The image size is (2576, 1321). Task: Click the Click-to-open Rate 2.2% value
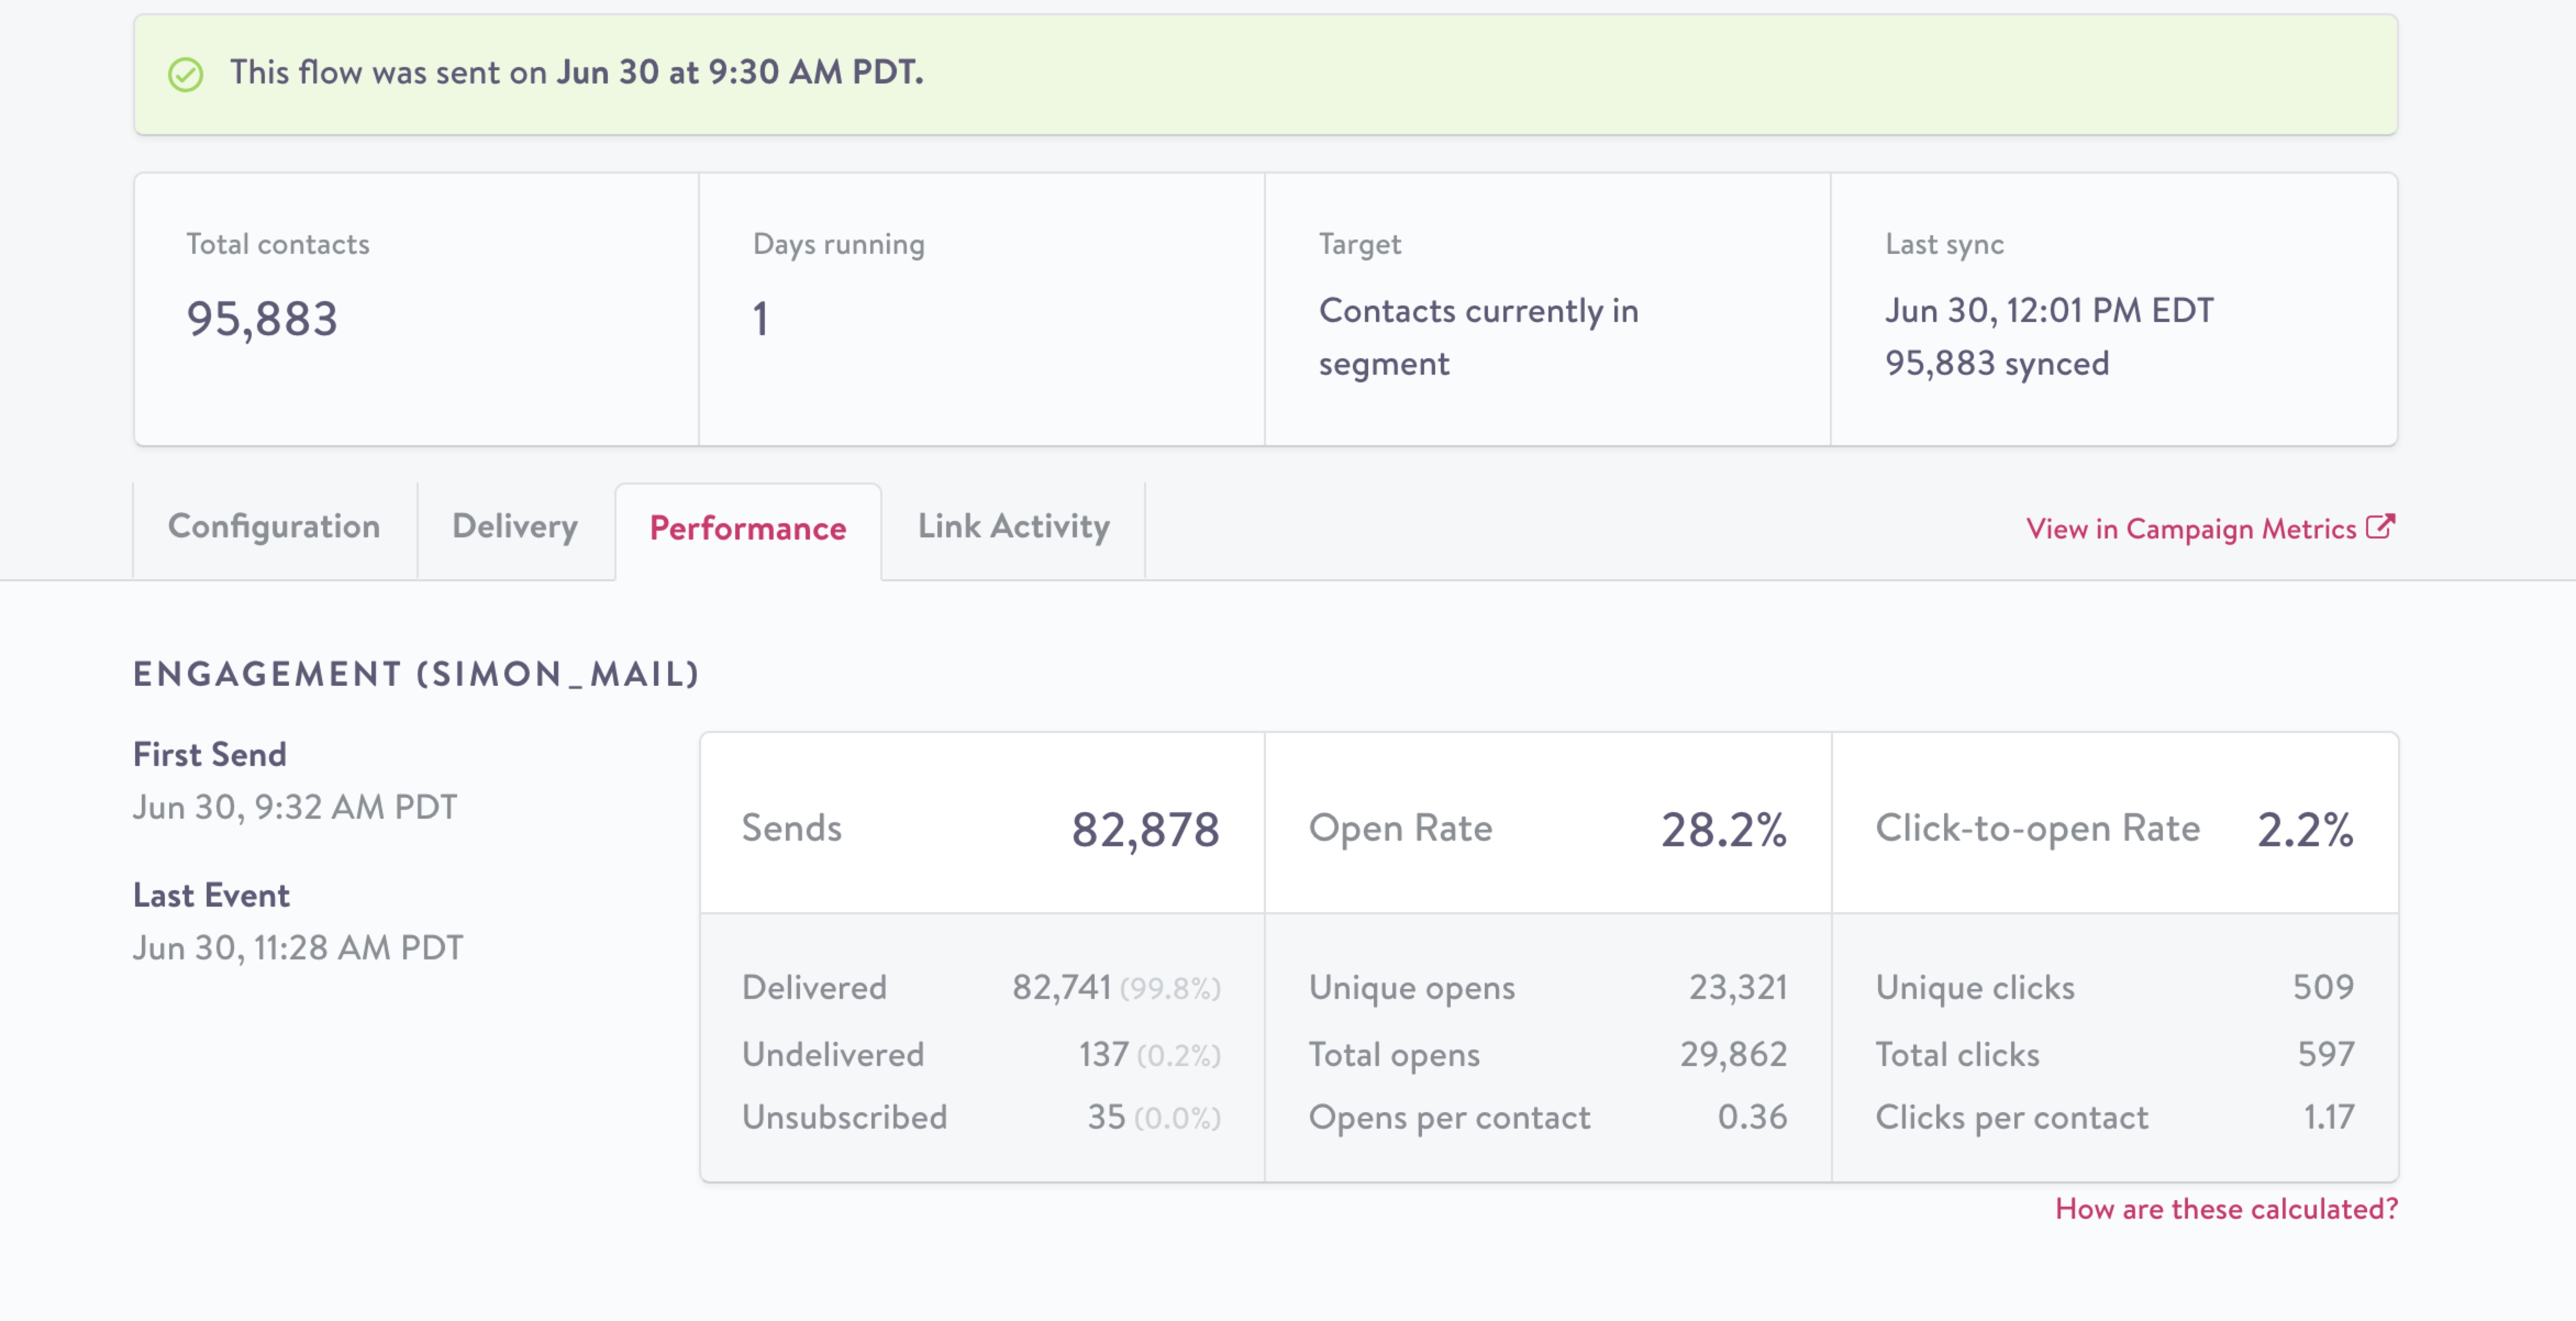pyautogui.click(x=2304, y=829)
